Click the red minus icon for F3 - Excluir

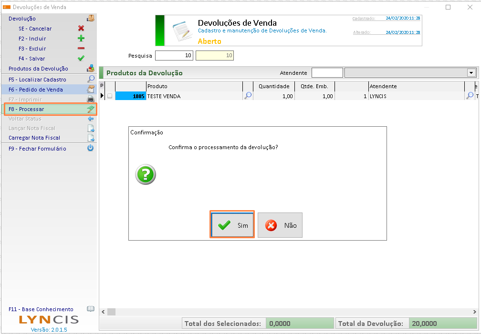pos(81,49)
